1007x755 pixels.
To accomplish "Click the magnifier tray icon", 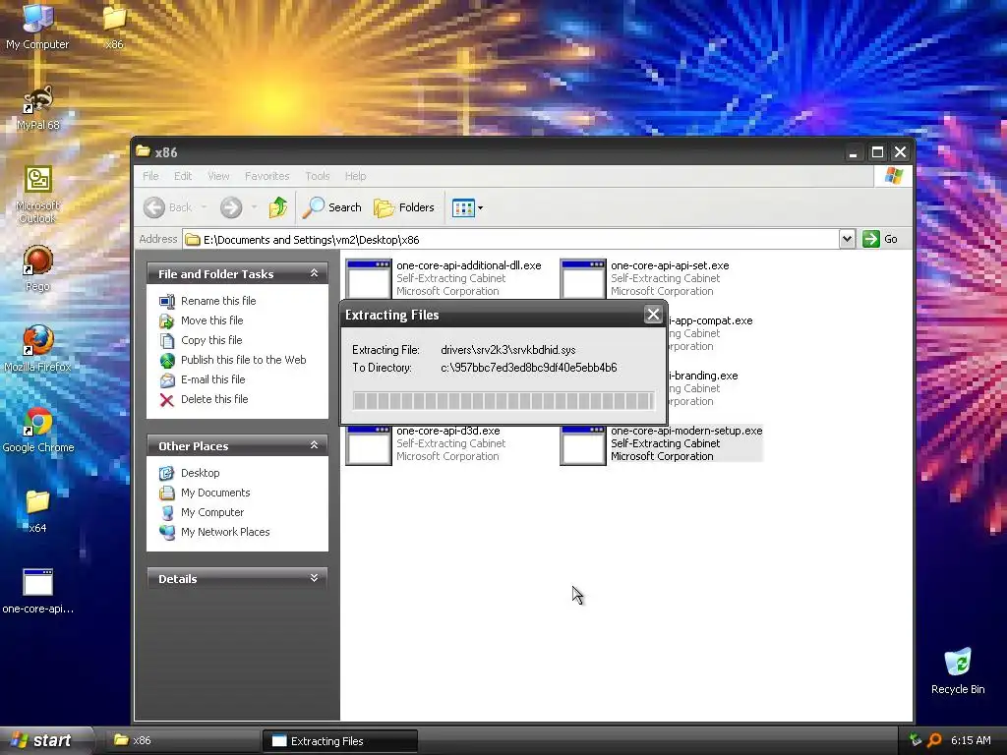I will coord(934,740).
